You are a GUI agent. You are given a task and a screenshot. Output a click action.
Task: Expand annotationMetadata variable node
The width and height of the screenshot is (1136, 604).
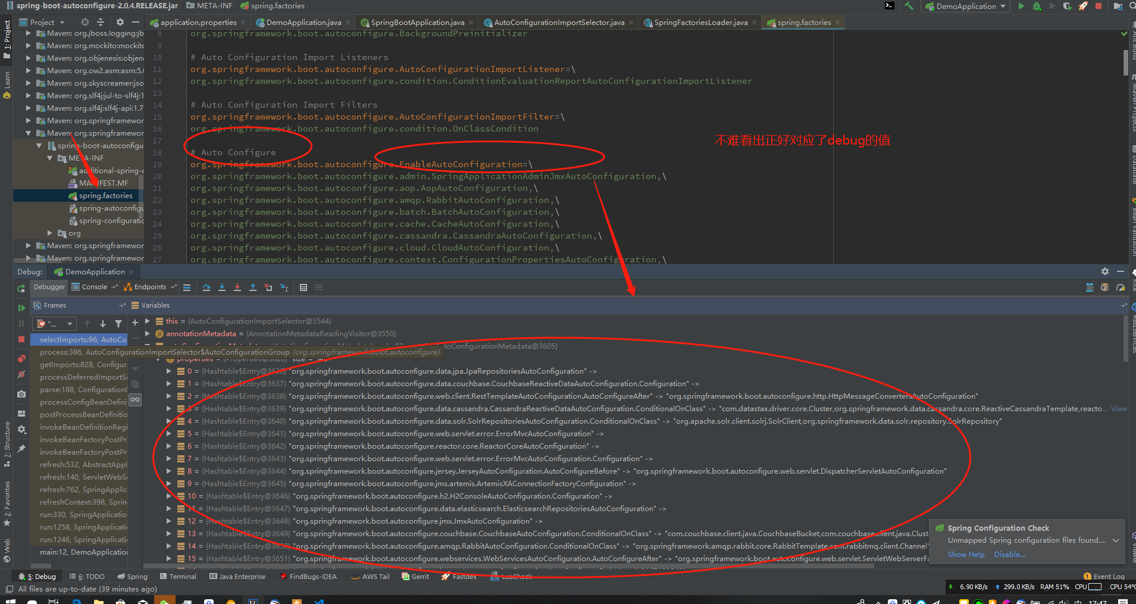[147, 334]
